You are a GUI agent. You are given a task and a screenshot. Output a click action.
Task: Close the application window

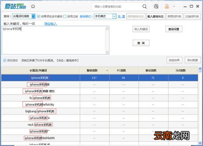pyautogui.click(x=197, y=6)
